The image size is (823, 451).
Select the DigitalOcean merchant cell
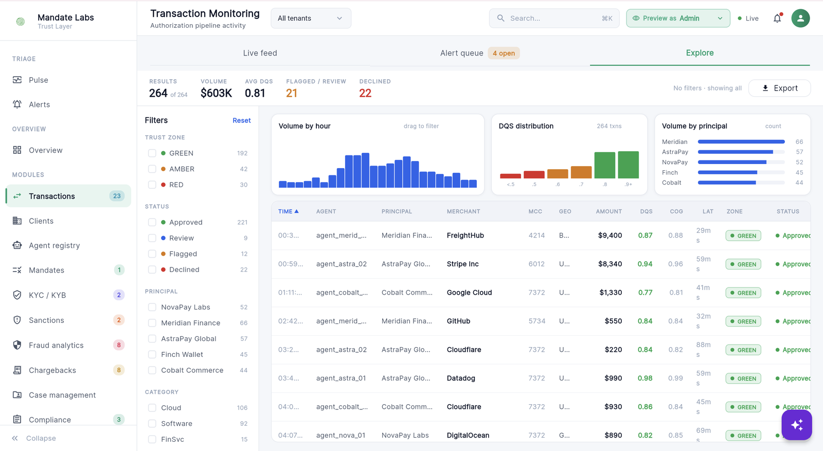468,435
